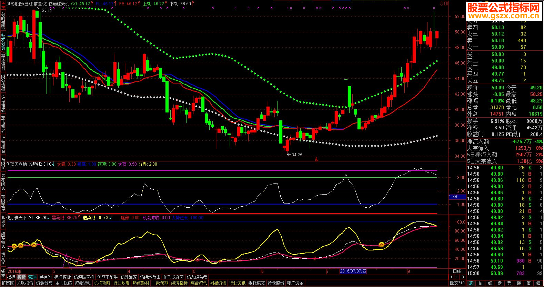Select the 价 tab in quote panel
Viewport: 544px width, 287px height.
pyautogui.click(x=481, y=283)
